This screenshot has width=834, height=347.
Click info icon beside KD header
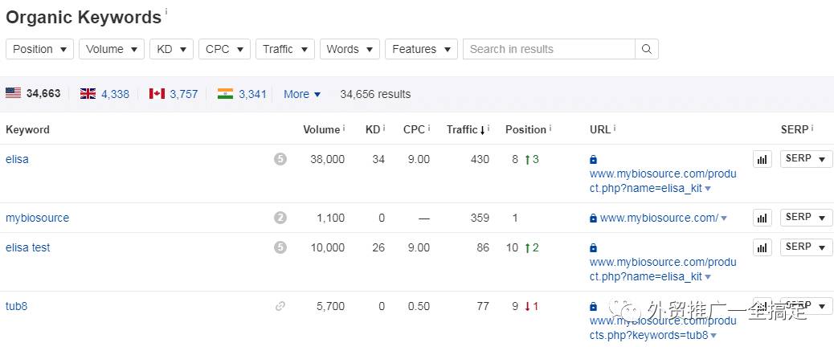(x=384, y=128)
